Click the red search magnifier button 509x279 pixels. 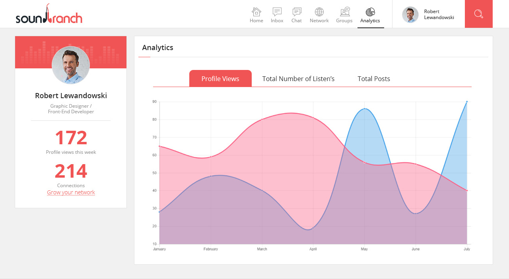point(479,14)
